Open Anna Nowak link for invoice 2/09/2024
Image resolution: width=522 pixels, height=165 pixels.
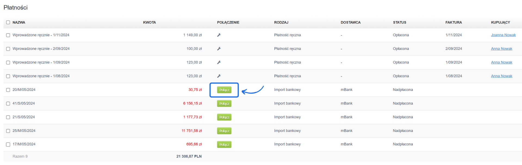point(501,49)
